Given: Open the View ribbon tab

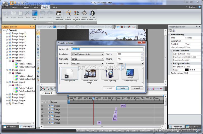Looking at the screenshot, I should point(36,7).
